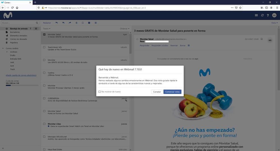The width and height of the screenshot is (280, 151).
Task: Uncheck the Movistar Salud email checkbox
Action: (x=44, y=35)
